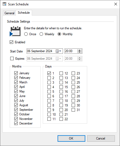This screenshot has width=120, height=146.
Task: Open the Start Date calendar picker icon
Action: point(57,51)
